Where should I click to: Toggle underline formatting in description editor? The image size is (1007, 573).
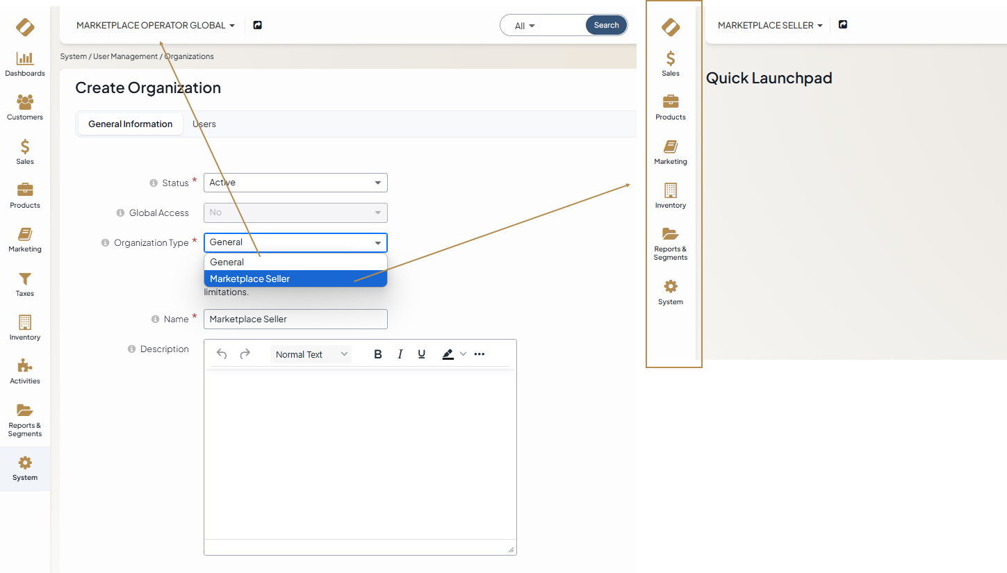point(421,354)
